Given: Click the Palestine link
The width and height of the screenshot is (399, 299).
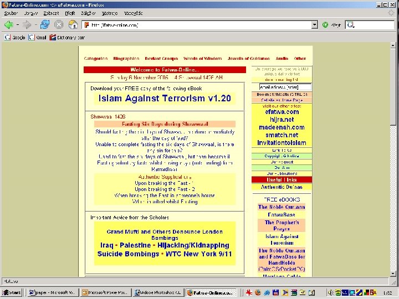Looking at the screenshot, I should (x=135, y=245).
